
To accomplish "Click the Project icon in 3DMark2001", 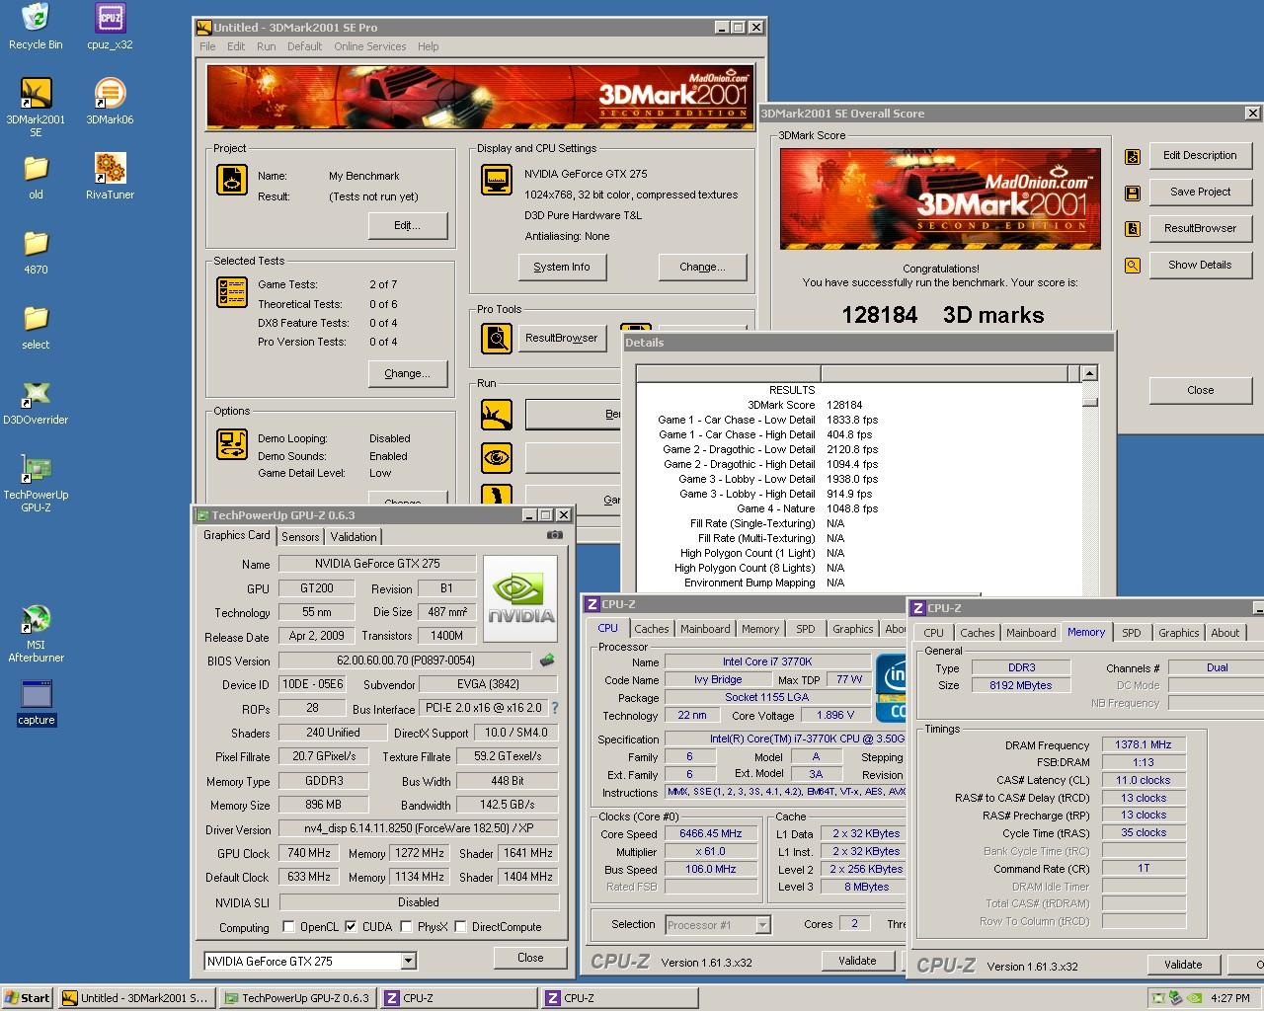I will tap(231, 180).
